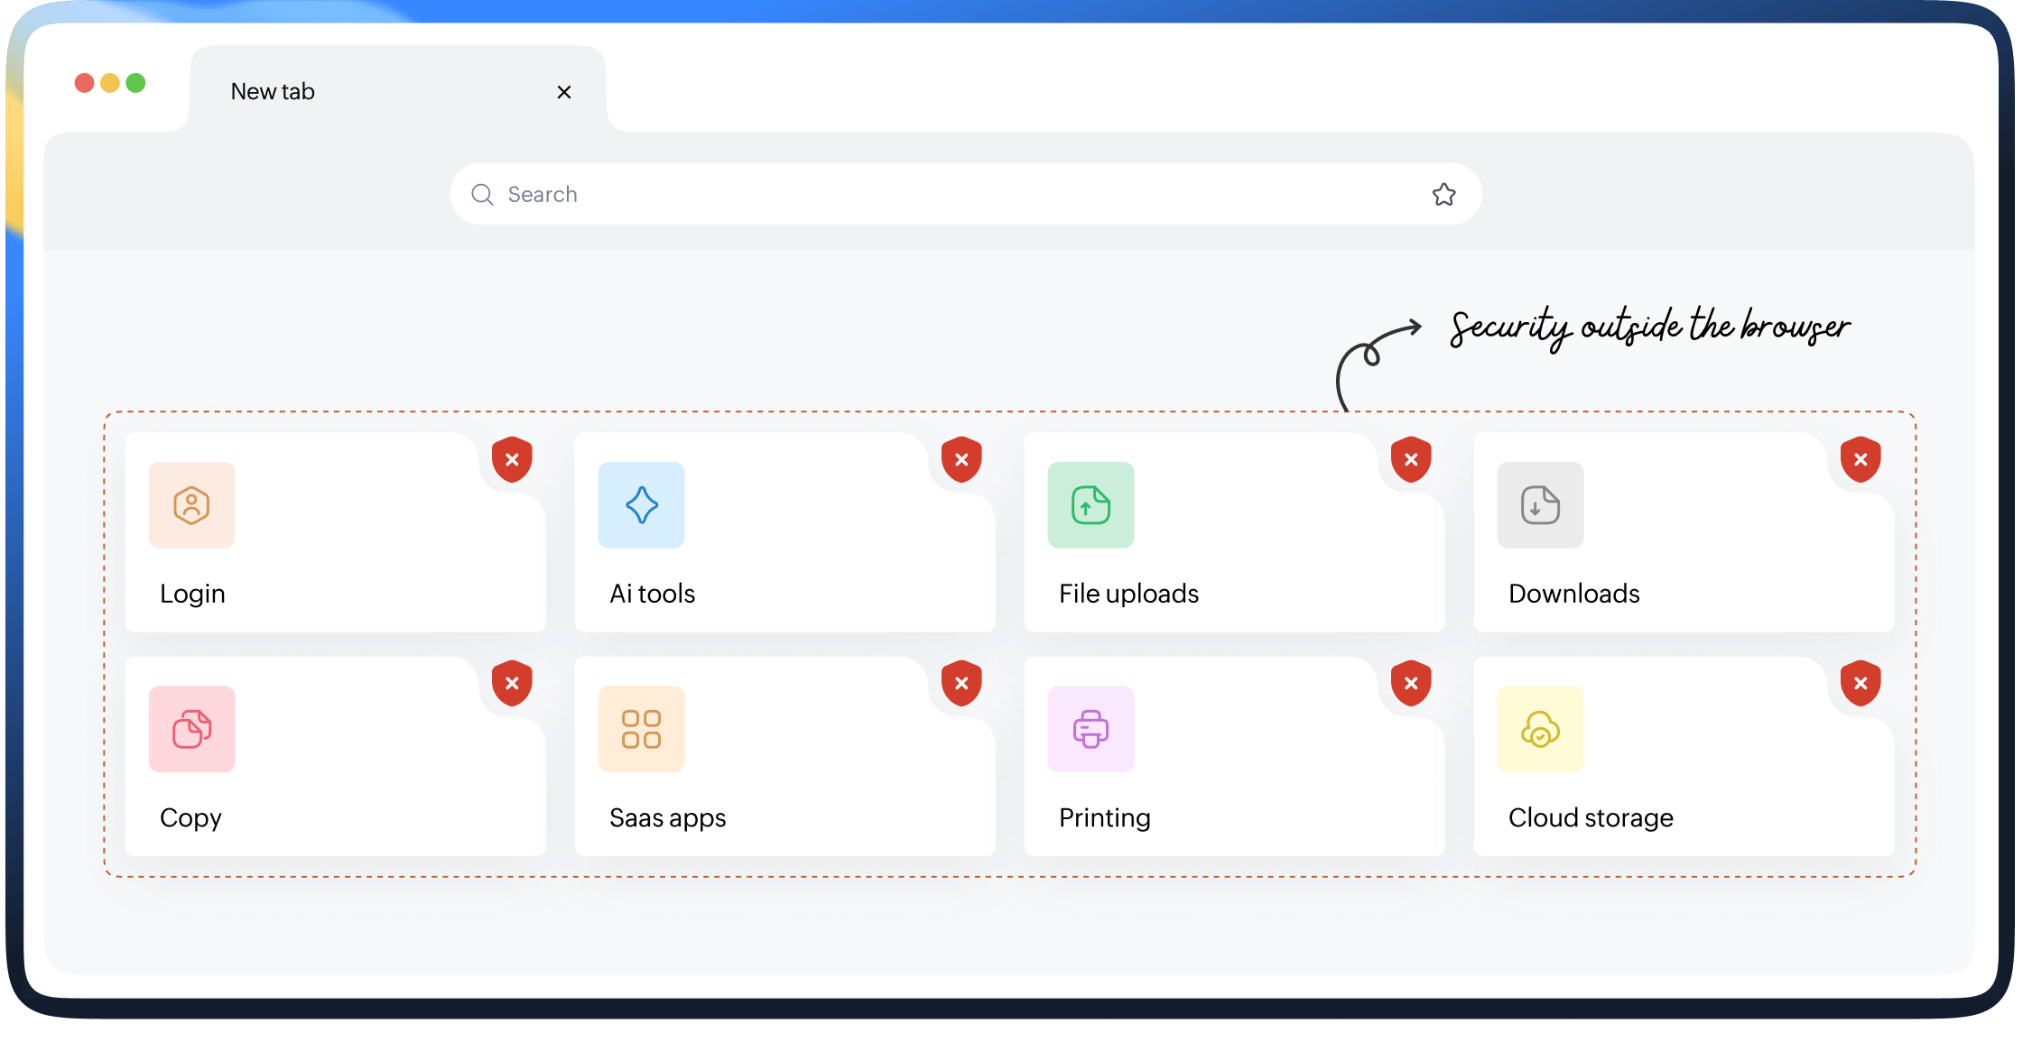Click the Saas apps label
Image resolution: width=2023 pixels, height=1042 pixels.
coord(667,818)
